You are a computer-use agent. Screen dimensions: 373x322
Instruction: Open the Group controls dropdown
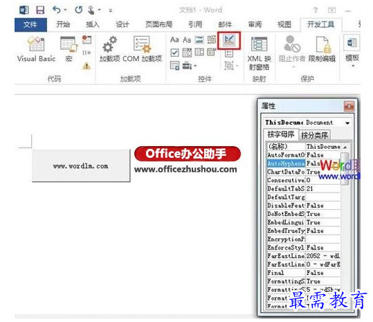231,66
